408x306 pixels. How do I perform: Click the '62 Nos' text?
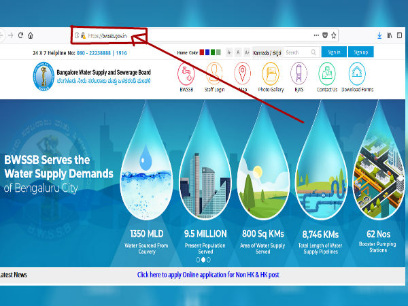coord(379,234)
